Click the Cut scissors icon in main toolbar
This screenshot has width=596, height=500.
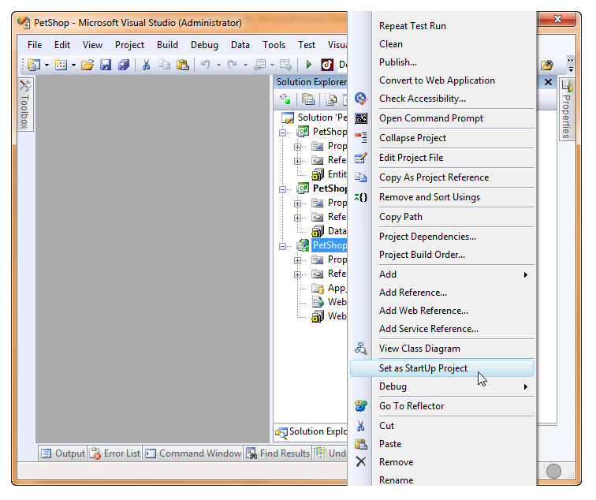146,65
